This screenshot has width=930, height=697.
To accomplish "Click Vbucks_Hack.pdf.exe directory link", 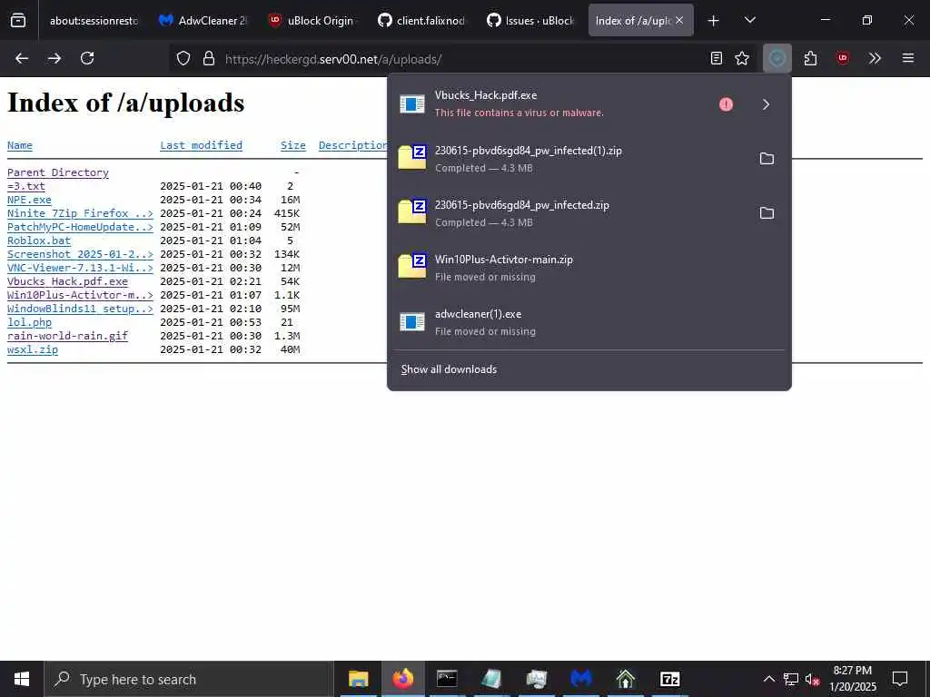I will coord(67,281).
